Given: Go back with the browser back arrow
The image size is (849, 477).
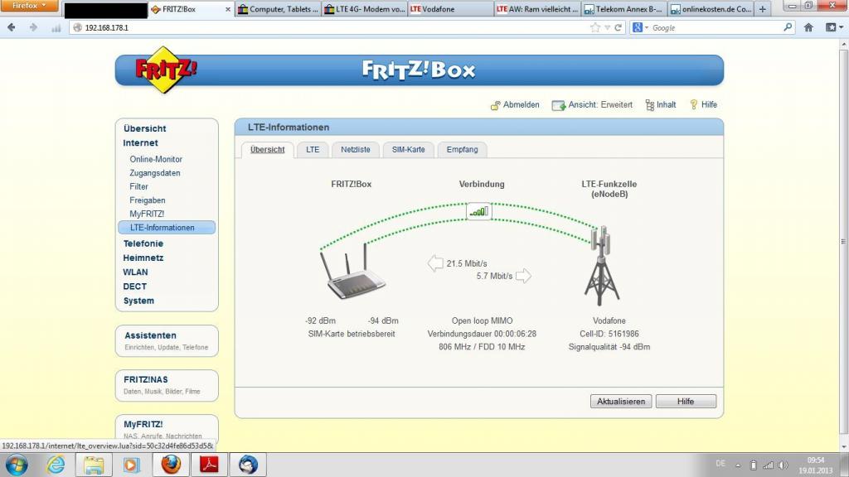Looking at the screenshot, I should pos(12,27).
